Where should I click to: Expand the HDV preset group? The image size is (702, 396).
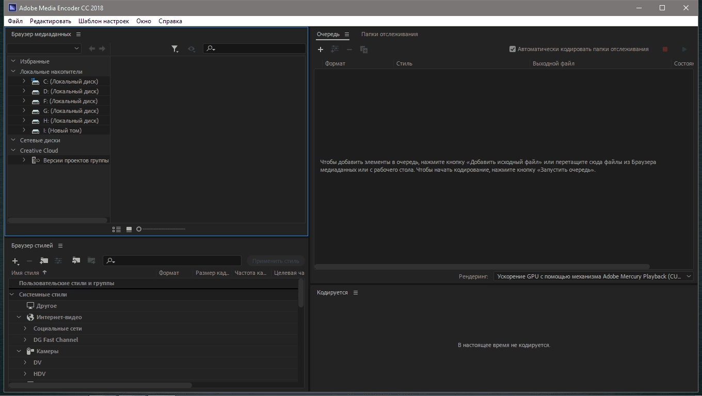[25, 374]
